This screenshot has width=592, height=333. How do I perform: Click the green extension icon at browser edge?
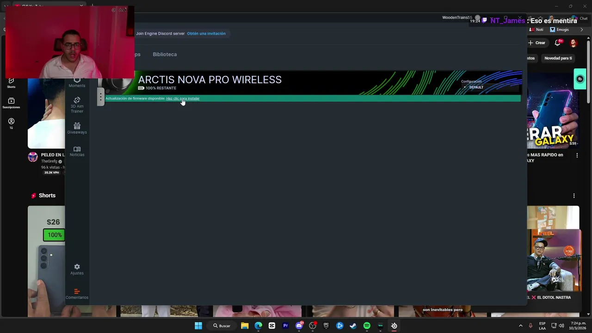click(580, 79)
